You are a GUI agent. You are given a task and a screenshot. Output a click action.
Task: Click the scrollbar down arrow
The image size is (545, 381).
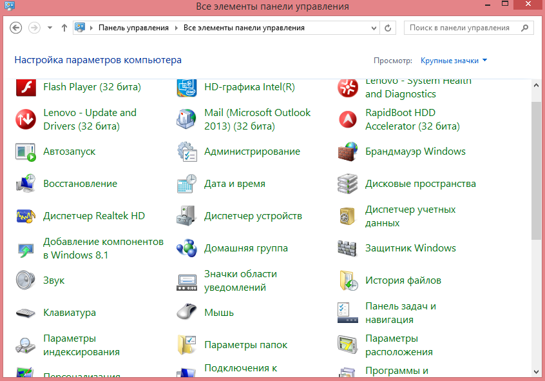(535, 371)
